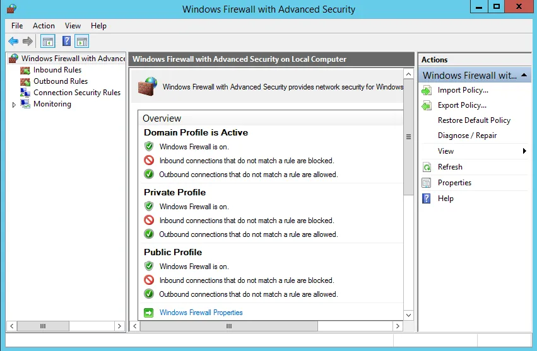This screenshot has width=537, height=351.
Task: Click the 'Domain Profile is Active' heading
Action: tap(196, 132)
